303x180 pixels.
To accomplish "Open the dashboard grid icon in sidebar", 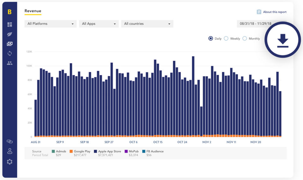I will (x=10, y=24).
